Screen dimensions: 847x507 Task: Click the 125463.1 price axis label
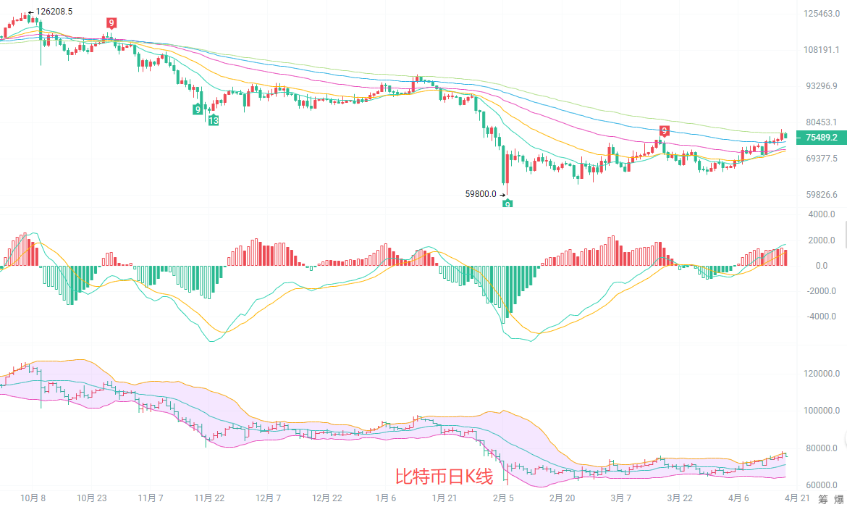[x=821, y=14]
